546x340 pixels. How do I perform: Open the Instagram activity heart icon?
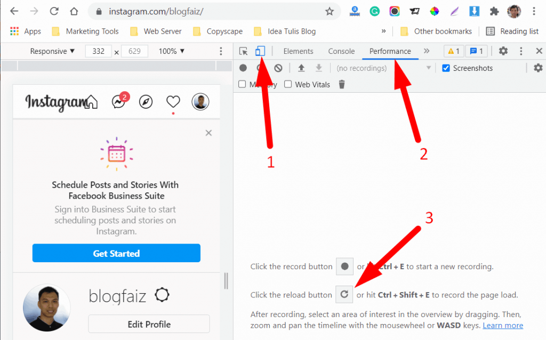pyautogui.click(x=173, y=102)
